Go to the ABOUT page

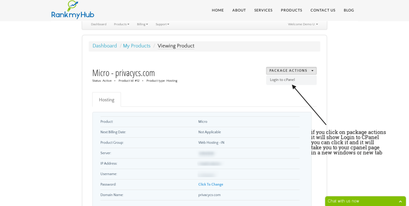tap(239, 10)
